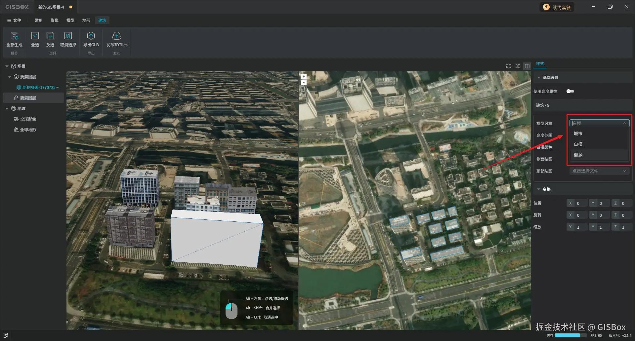Collapse the 基础设置 section
The height and width of the screenshot is (341, 635).
539,78
